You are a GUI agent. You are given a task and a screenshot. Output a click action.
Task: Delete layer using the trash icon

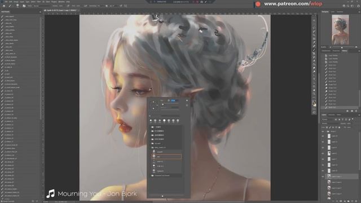pyautogui.click(x=356, y=201)
